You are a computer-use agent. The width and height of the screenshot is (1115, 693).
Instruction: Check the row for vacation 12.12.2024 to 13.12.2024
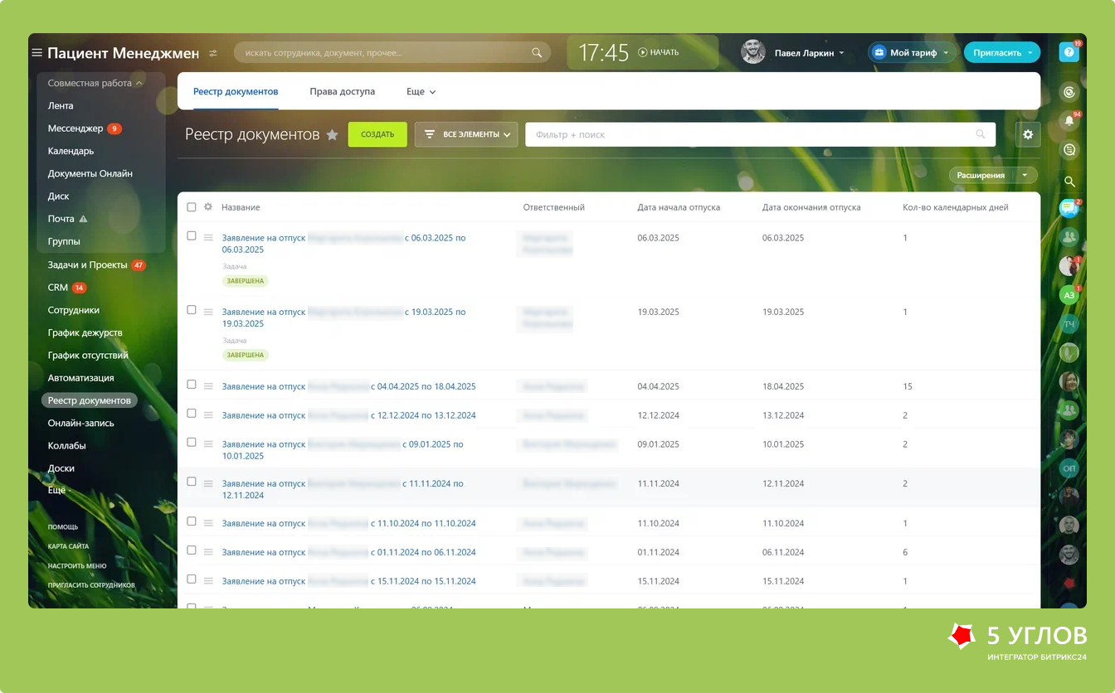tap(192, 414)
